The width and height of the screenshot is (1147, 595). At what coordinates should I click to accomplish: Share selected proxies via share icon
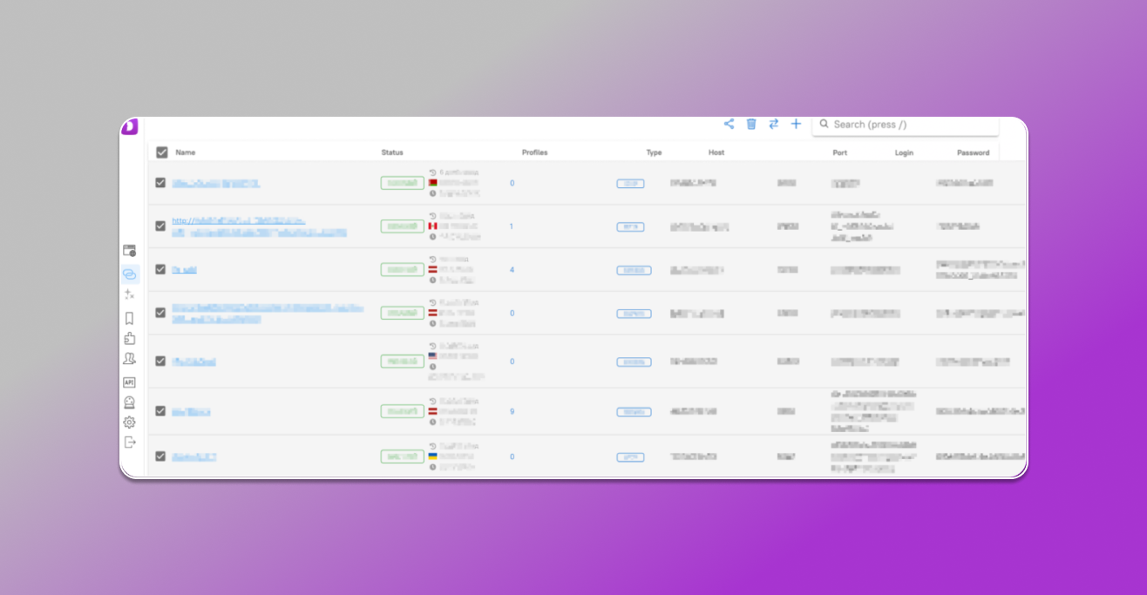pos(730,124)
